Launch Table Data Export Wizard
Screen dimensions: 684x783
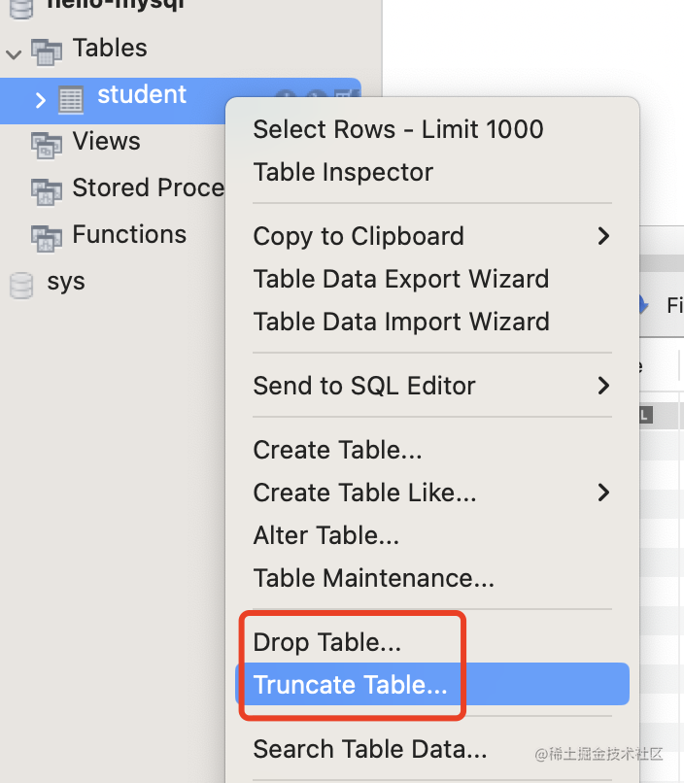[401, 279]
